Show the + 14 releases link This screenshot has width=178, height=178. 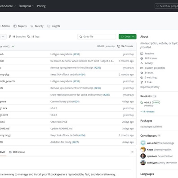[147, 111]
